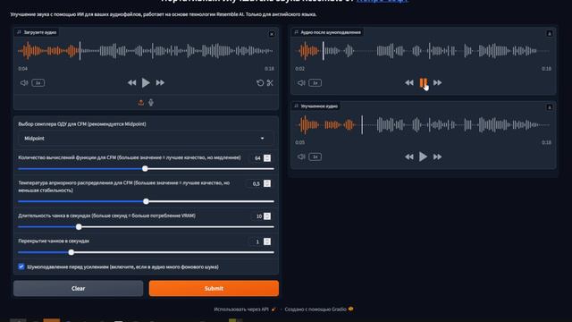The width and height of the screenshot is (572, 322).
Task: Click the trim scissors icon in the input player
Action: 270,83
